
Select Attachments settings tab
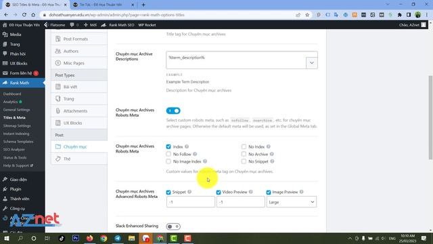tap(79, 111)
